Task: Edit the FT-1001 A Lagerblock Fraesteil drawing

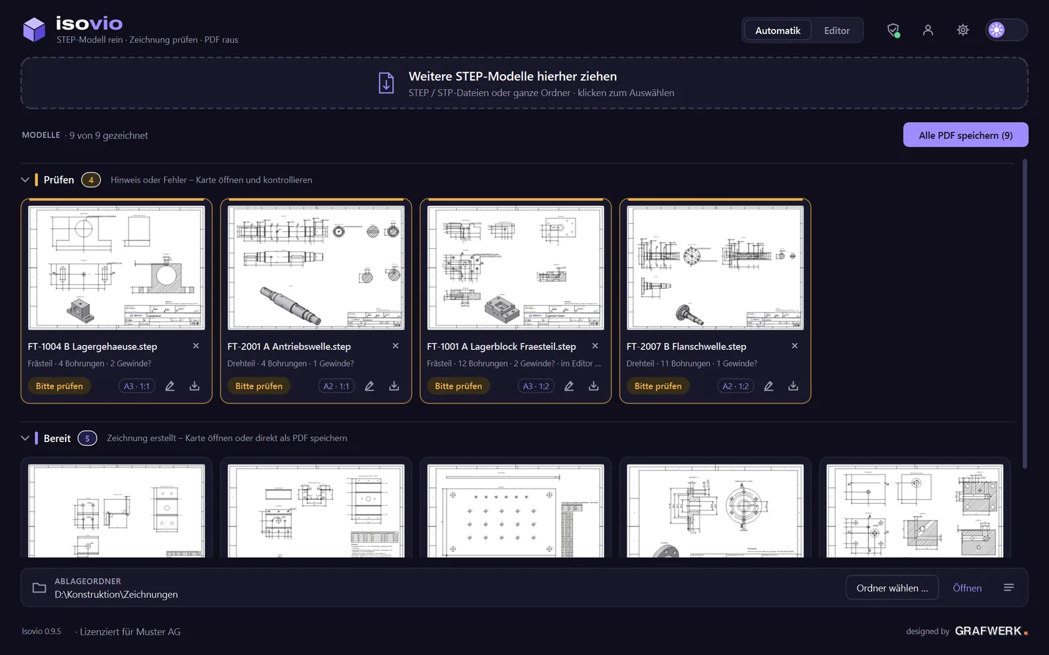Action: 569,386
